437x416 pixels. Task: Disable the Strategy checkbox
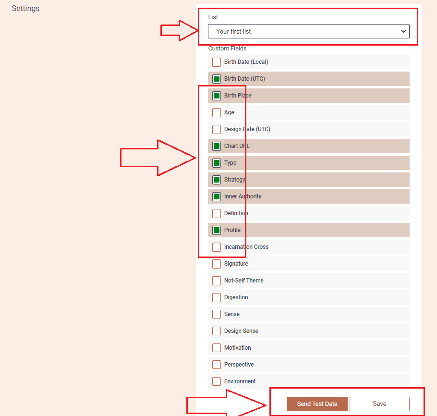pyautogui.click(x=217, y=180)
